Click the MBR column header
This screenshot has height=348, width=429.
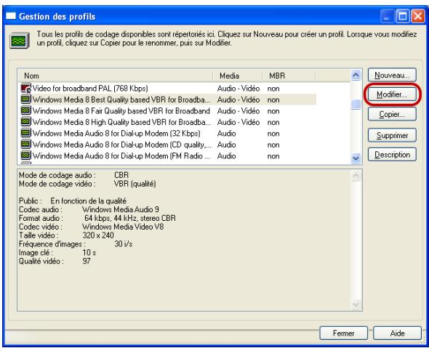click(289, 76)
